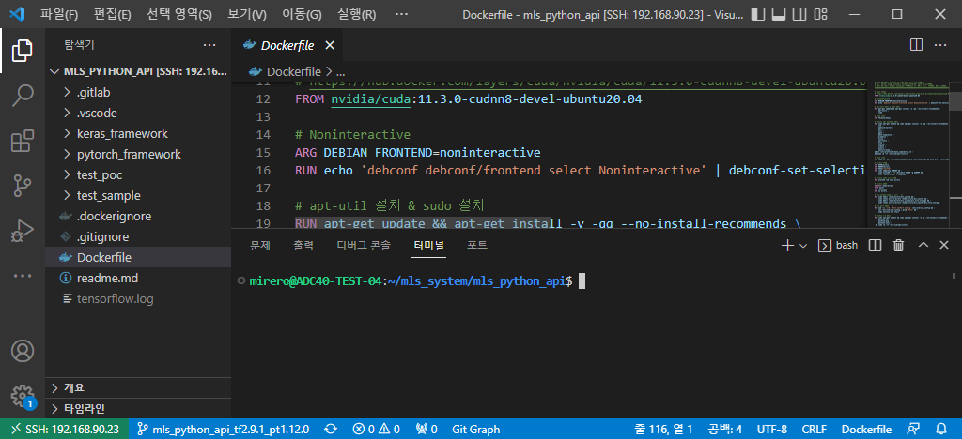Open Explorer panel more actions ellipsis
Viewport: 962px width, 439px height.
(209, 45)
